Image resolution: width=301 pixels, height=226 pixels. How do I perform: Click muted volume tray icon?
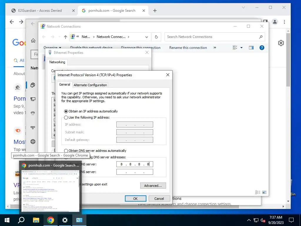[263, 220]
